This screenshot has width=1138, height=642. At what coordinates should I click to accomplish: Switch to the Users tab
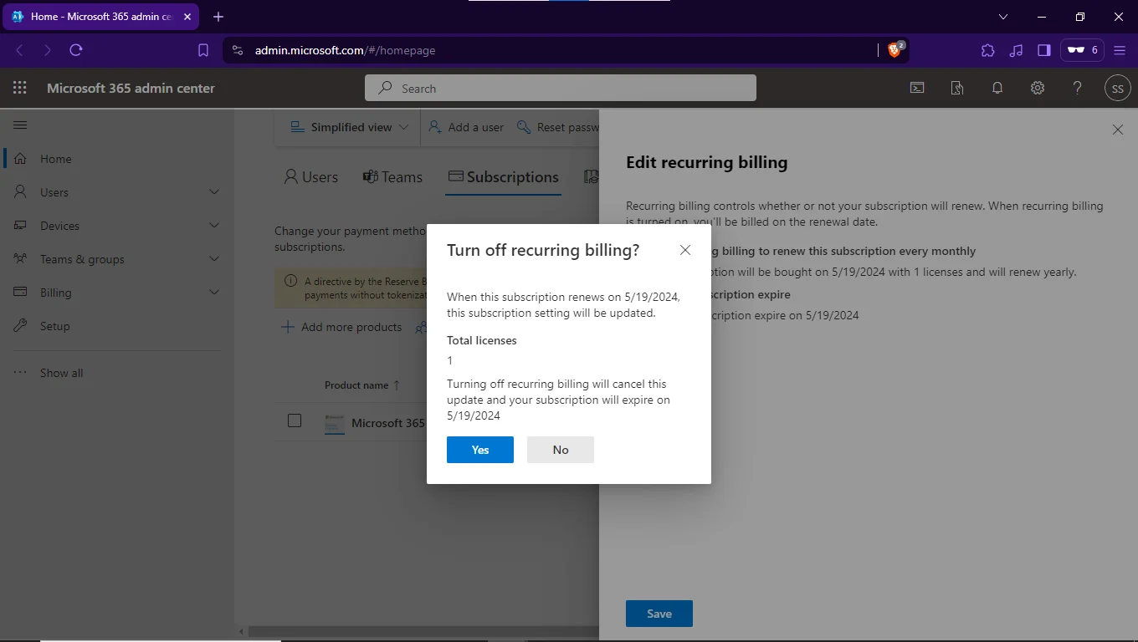pos(311,177)
